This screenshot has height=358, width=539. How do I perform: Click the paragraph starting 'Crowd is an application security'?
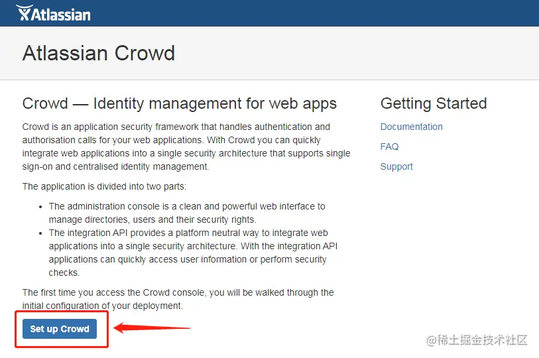click(x=186, y=147)
